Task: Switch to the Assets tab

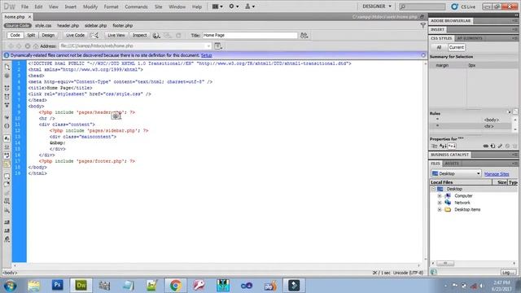Action: pyautogui.click(x=452, y=164)
